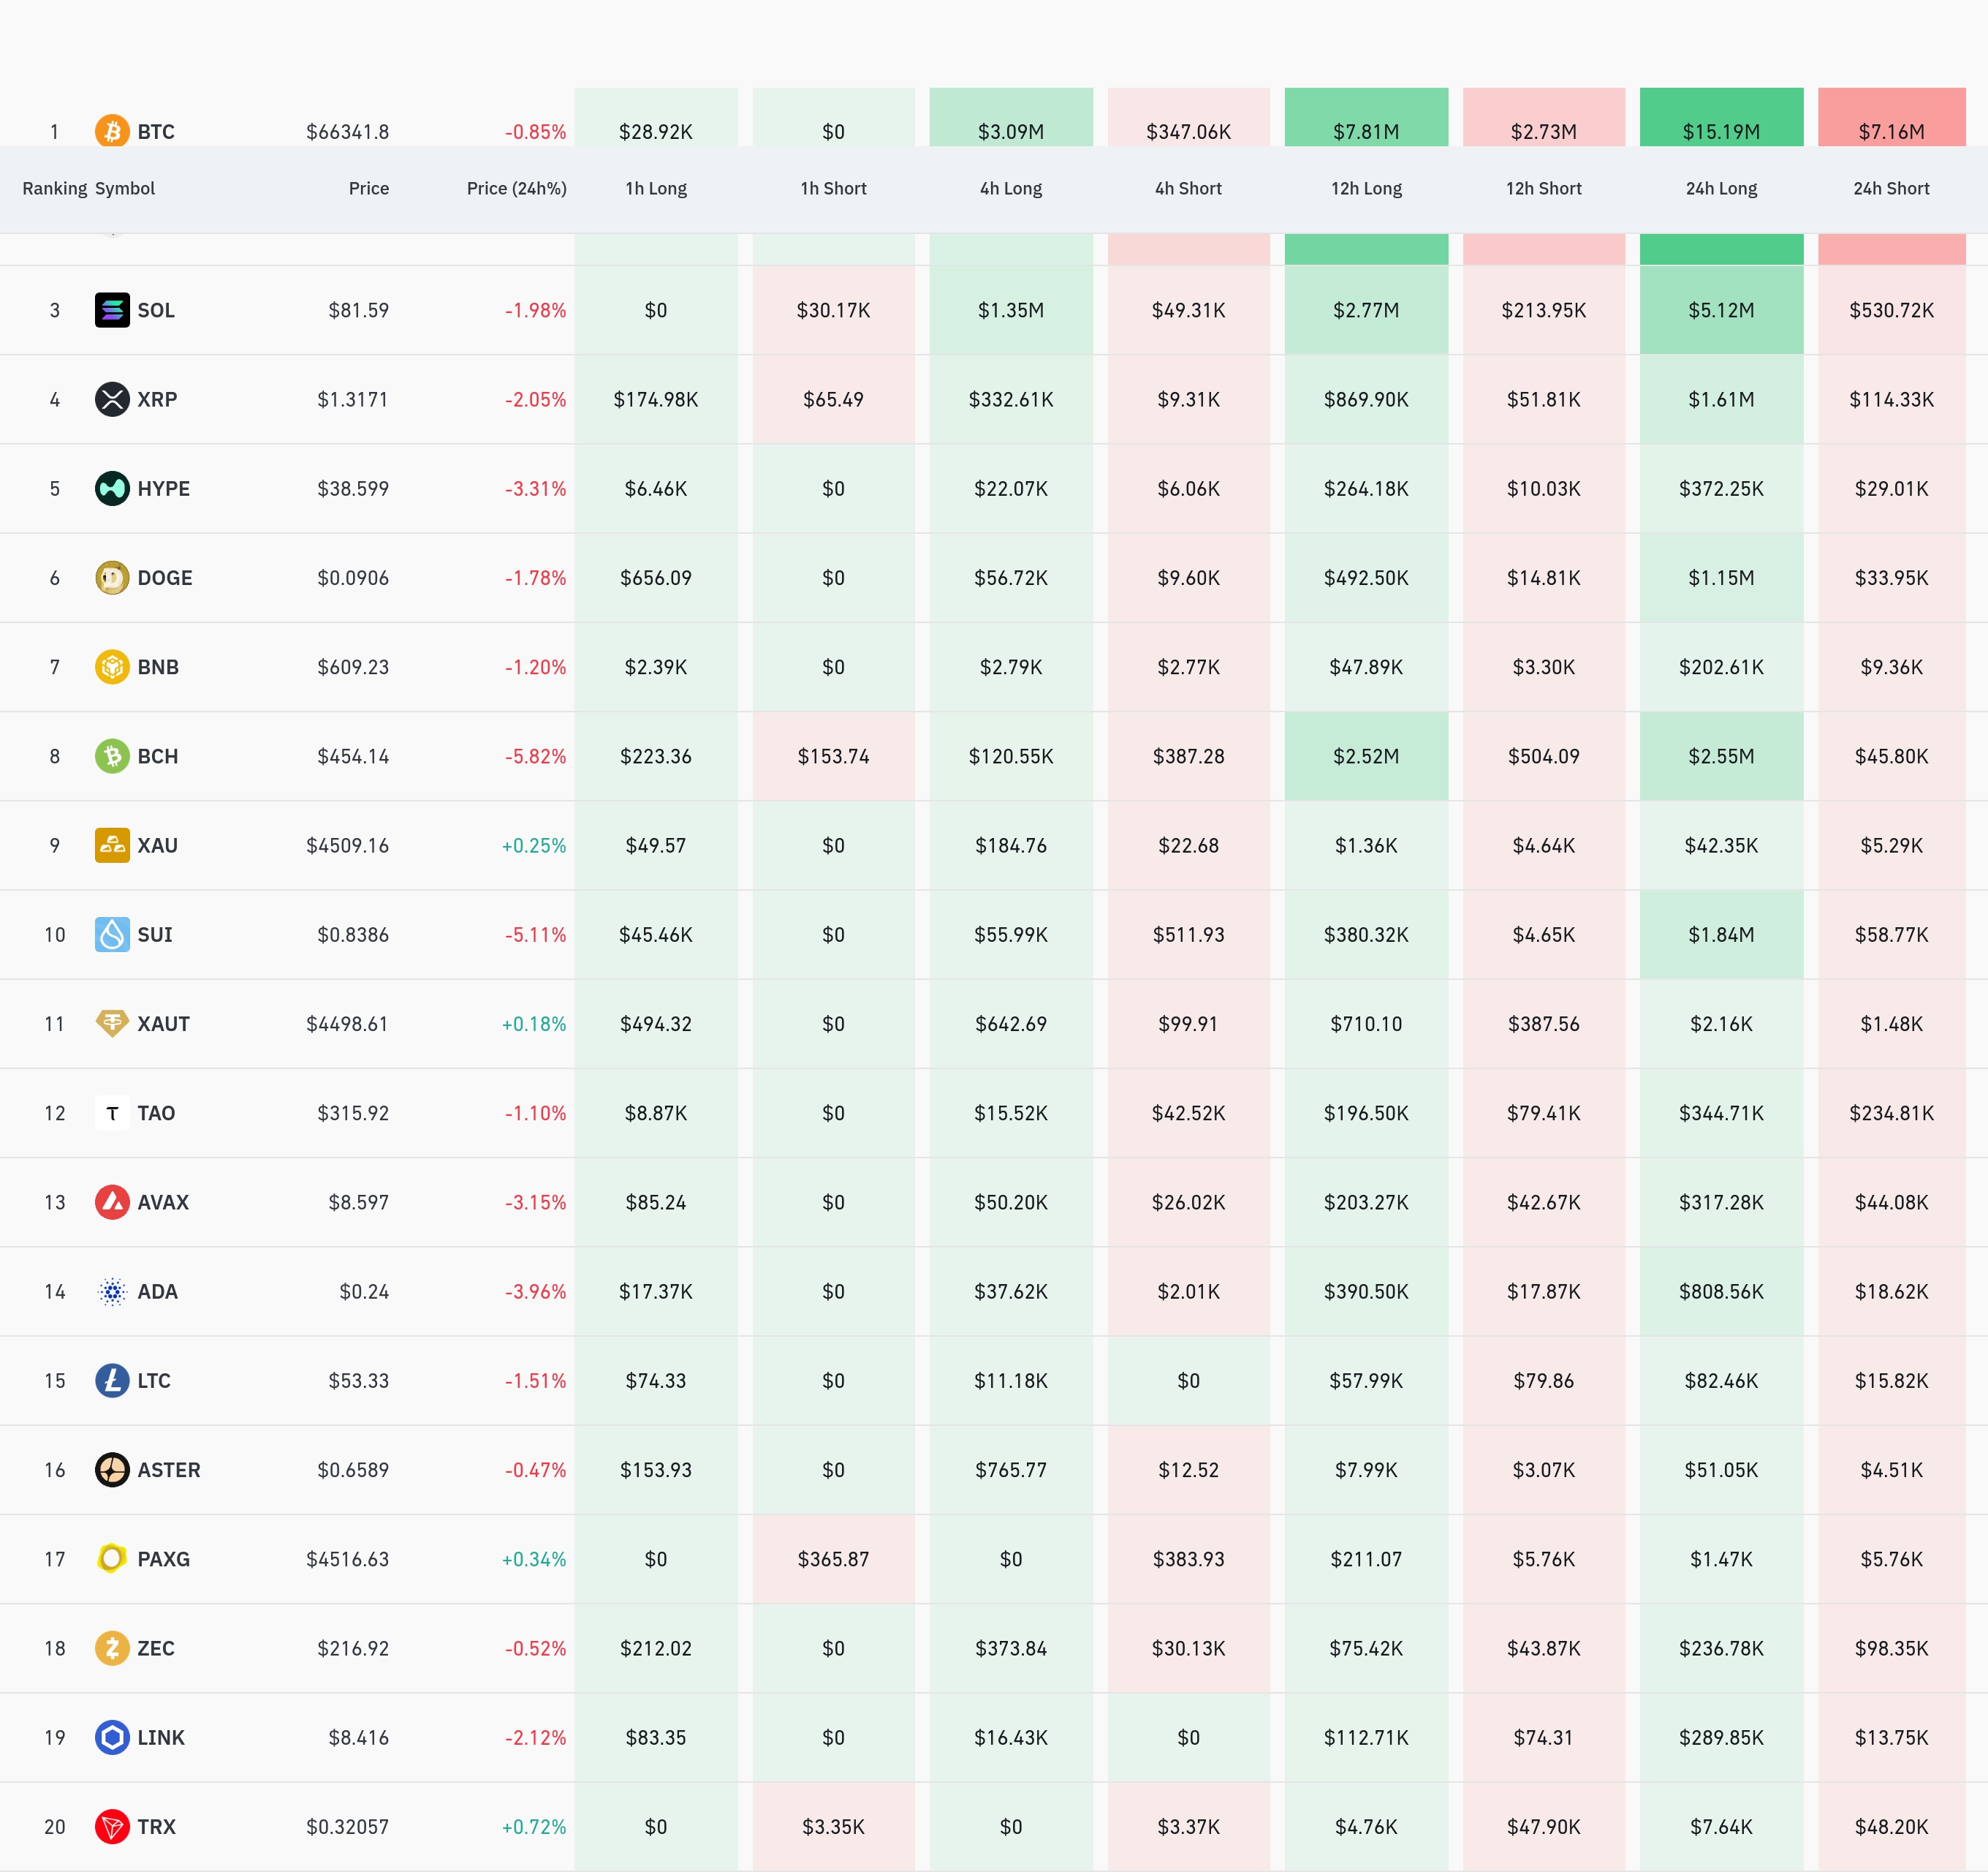Screen dimensions: 1988x1872
Task: Click the Dogecoin DOGE icon
Action: point(112,577)
